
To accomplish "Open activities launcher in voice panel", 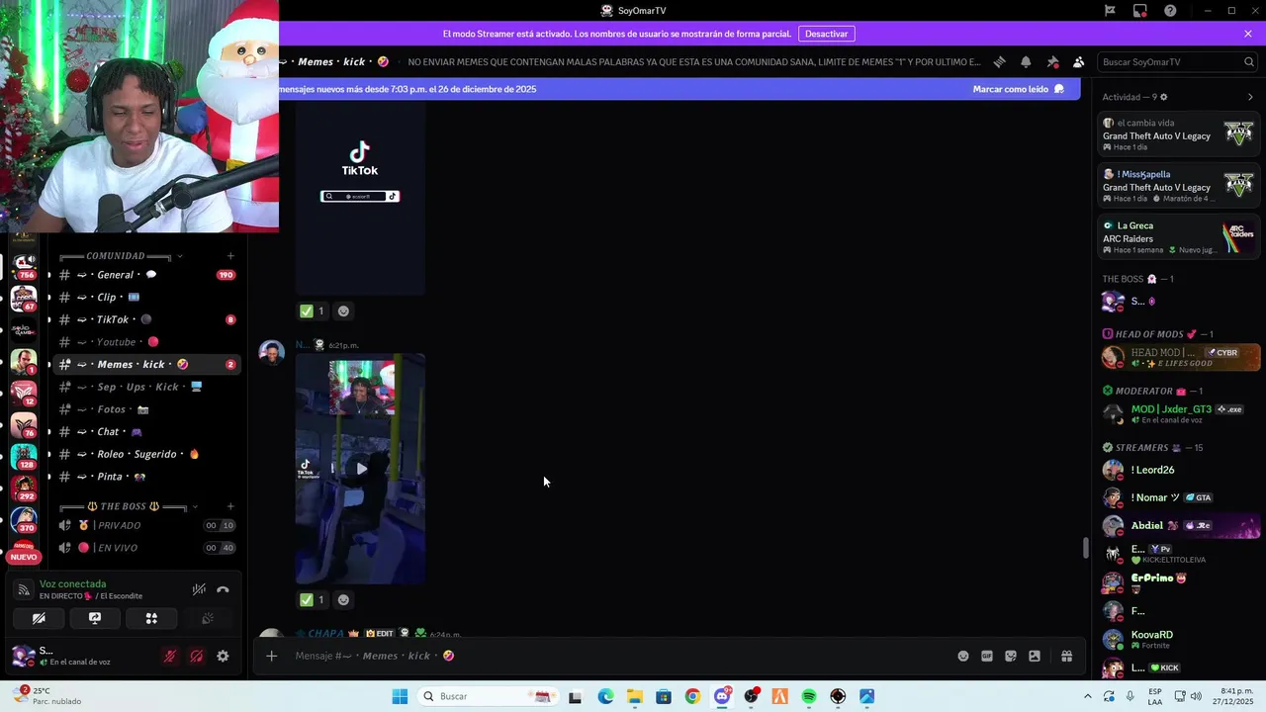I will [151, 618].
